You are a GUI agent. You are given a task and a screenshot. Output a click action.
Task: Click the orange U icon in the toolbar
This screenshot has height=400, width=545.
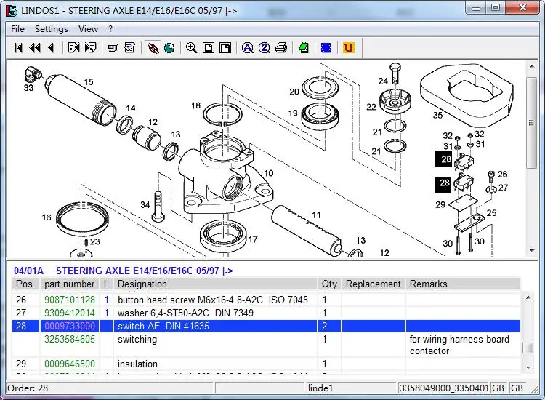point(348,48)
